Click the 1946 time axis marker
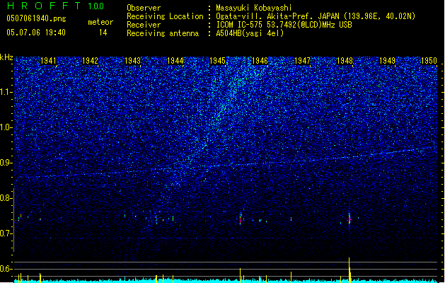 pyautogui.click(x=260, y=61)
